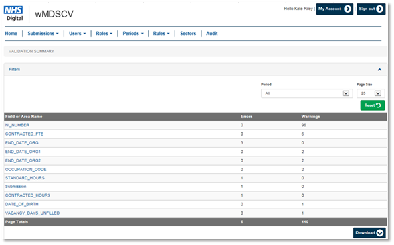
Task: Click the Filters panel title
Action: (15, 69)
